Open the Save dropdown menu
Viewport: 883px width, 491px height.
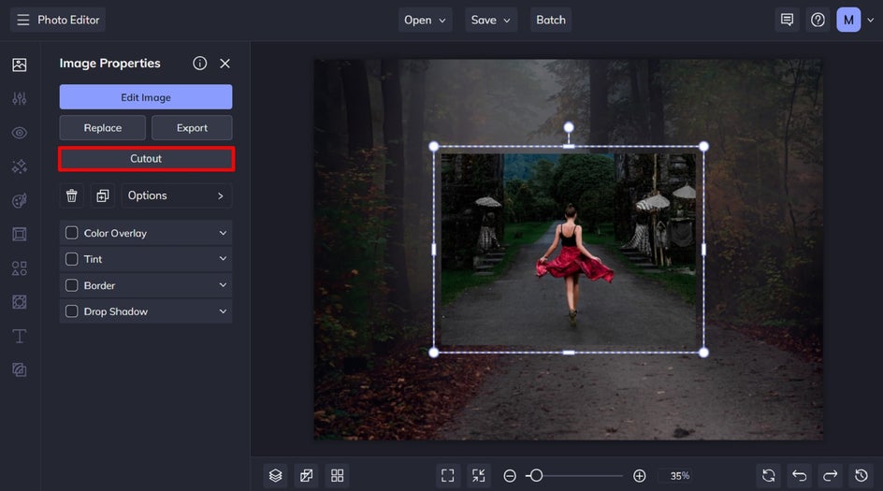(491, 20)
